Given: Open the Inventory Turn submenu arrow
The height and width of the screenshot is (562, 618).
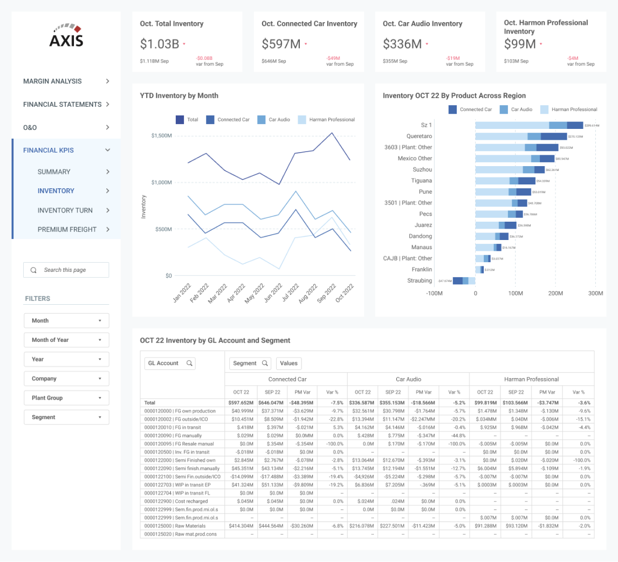Looking at the screenshot, I should 108,210.
